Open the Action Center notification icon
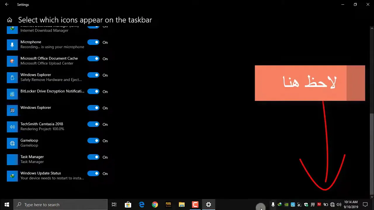Viewport: 374px width, 210px height. [x=365, y=205]
